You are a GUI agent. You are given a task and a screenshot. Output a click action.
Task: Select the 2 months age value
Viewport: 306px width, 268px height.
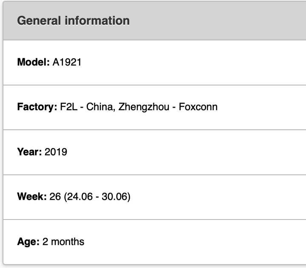[63, 242]
